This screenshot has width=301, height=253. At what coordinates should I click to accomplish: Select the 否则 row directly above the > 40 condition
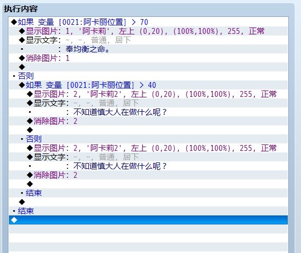click(x=148, y=76)
